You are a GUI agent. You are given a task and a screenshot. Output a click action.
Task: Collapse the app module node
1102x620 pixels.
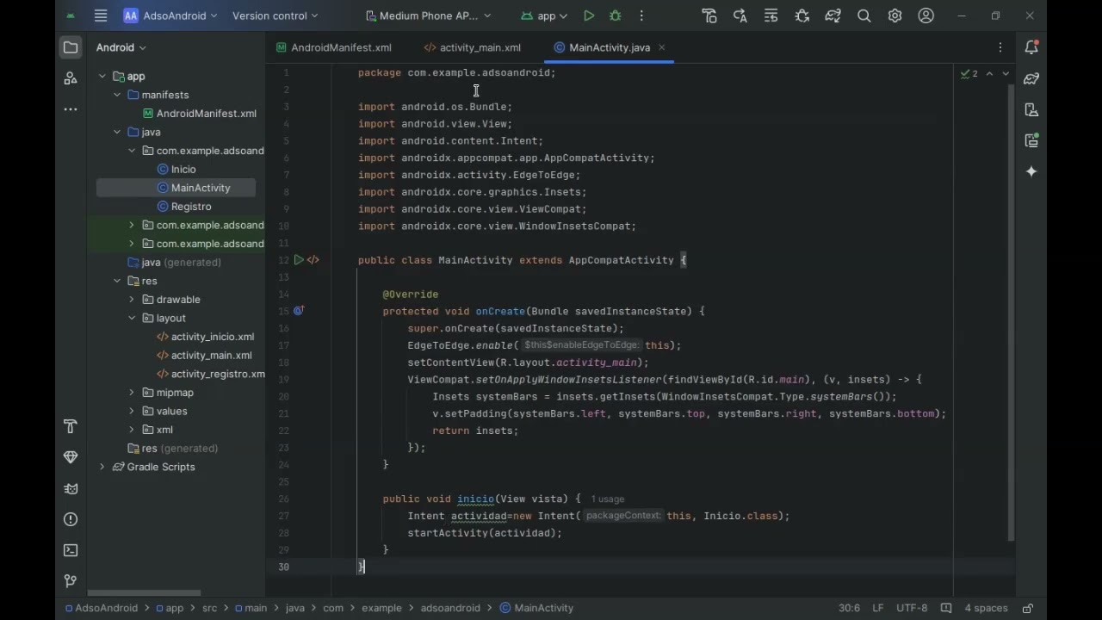click(x=102, y=77)
